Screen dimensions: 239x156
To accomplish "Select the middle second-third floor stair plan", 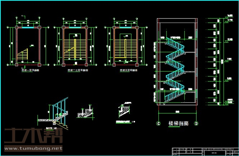I will click(76, 44).
